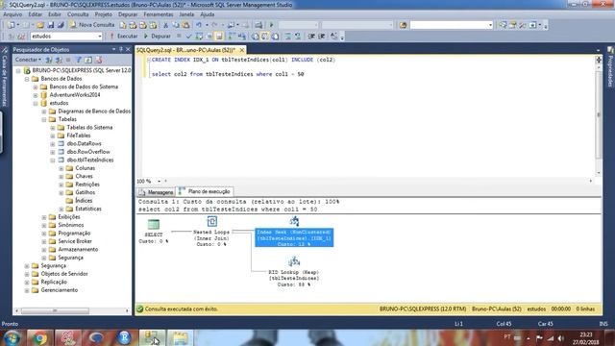Expand the dbo.DataRows table node
This screenshot has width=615, height=346.
pyautogui.click(x=53, y=143)
